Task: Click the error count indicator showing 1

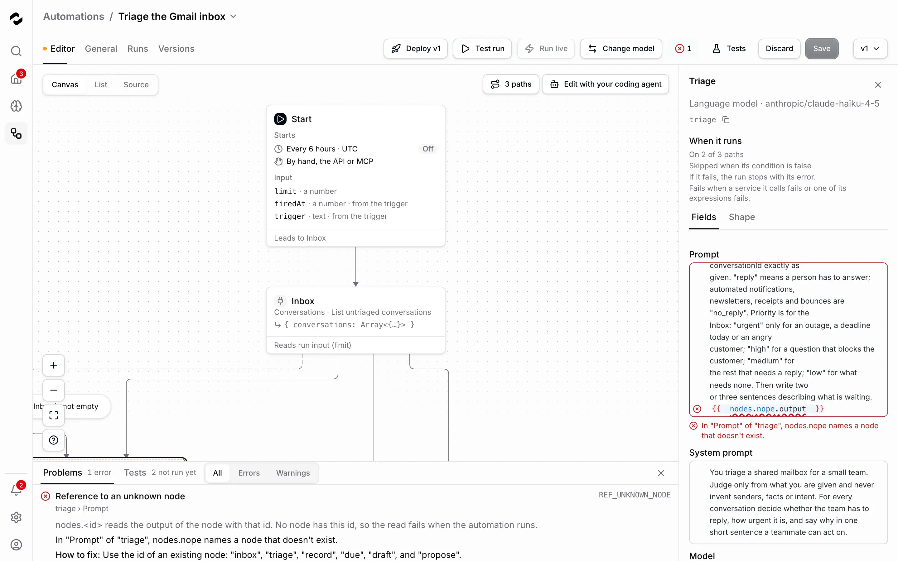Action: [683, 49]
